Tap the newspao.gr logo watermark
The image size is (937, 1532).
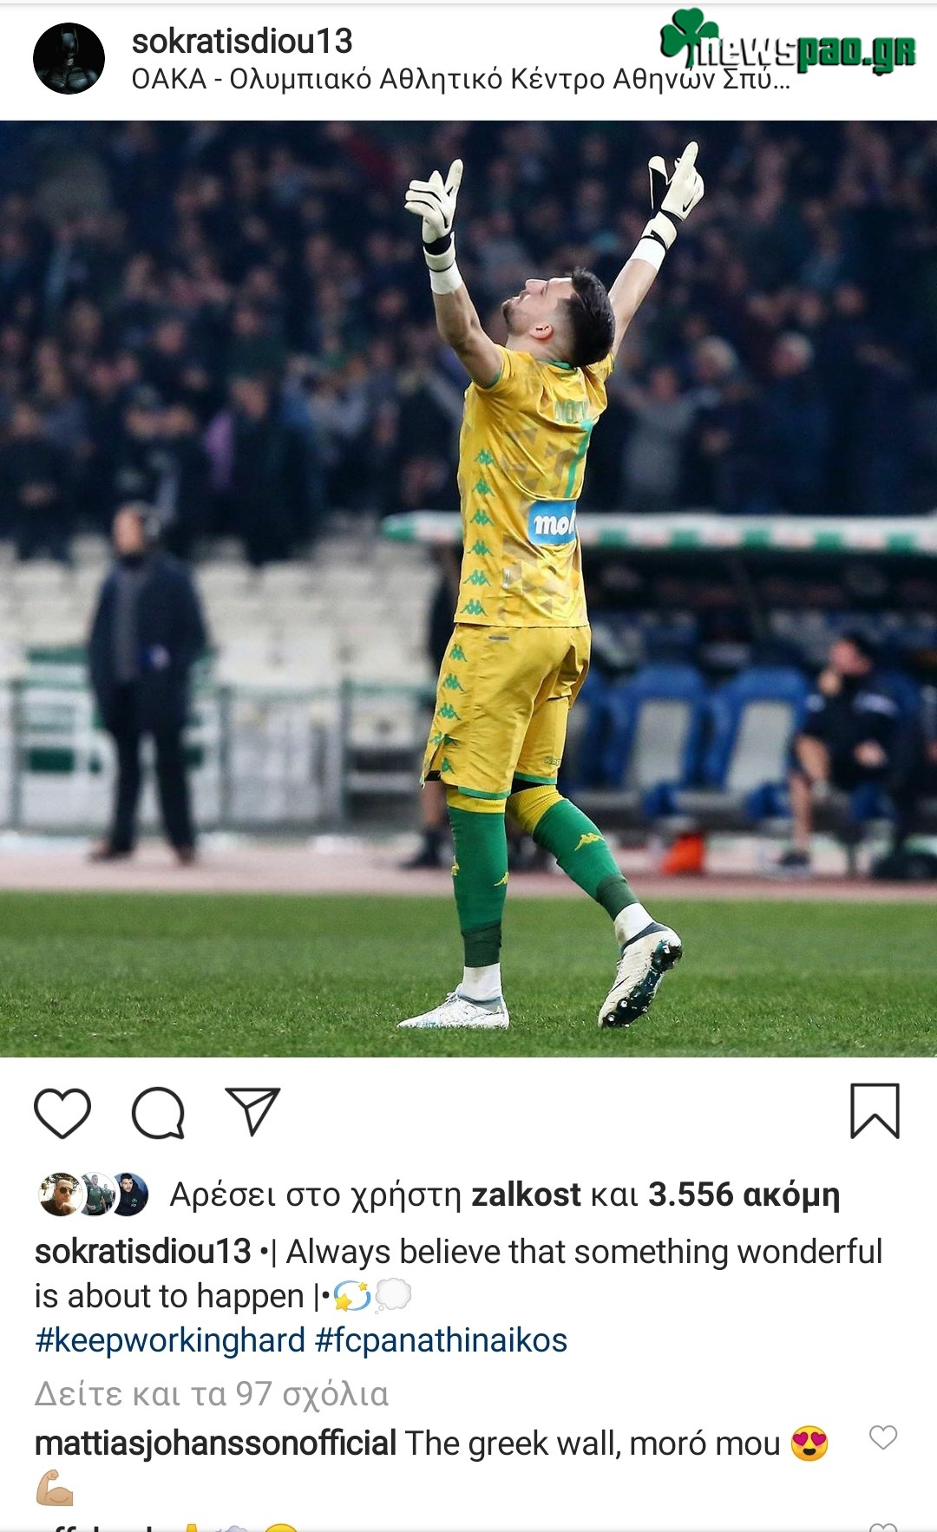pos(788,42)
